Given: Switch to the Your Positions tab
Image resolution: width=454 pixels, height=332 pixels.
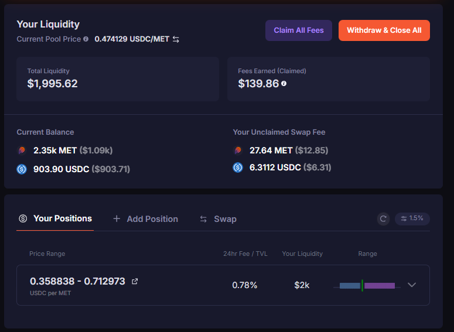Looking at the screenshot, I should [x=55, y=218].
